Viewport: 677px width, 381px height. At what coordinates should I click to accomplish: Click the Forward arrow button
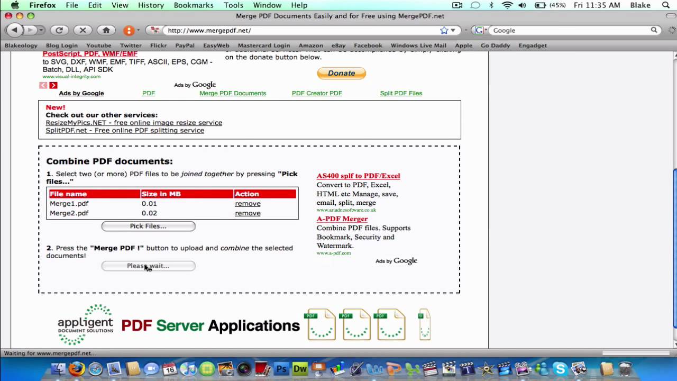pos(30,30)
